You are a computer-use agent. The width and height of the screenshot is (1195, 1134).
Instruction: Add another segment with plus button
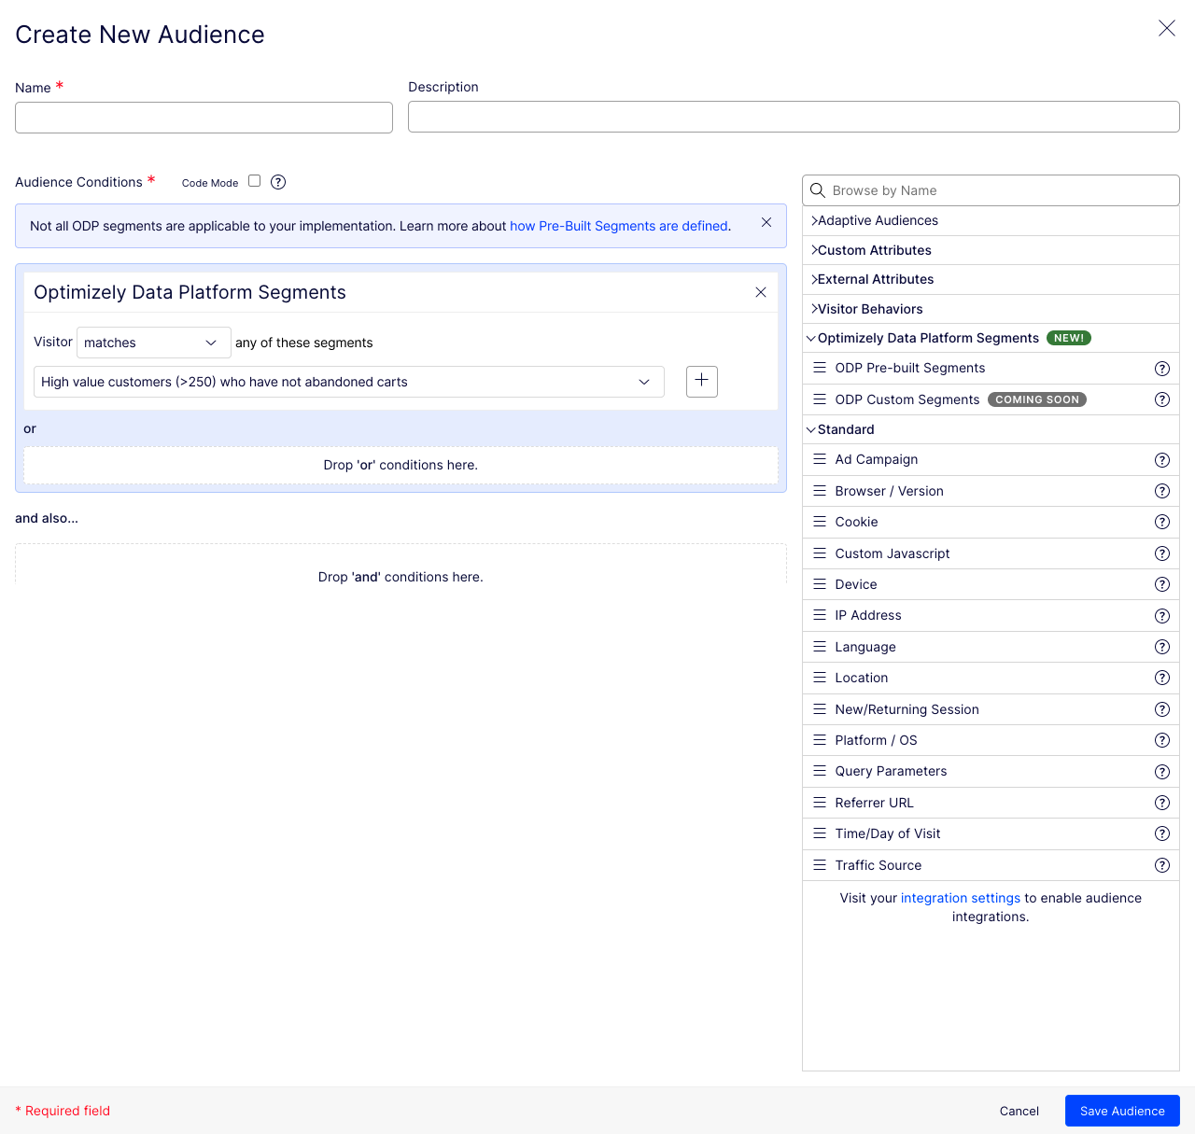(702, 381)
